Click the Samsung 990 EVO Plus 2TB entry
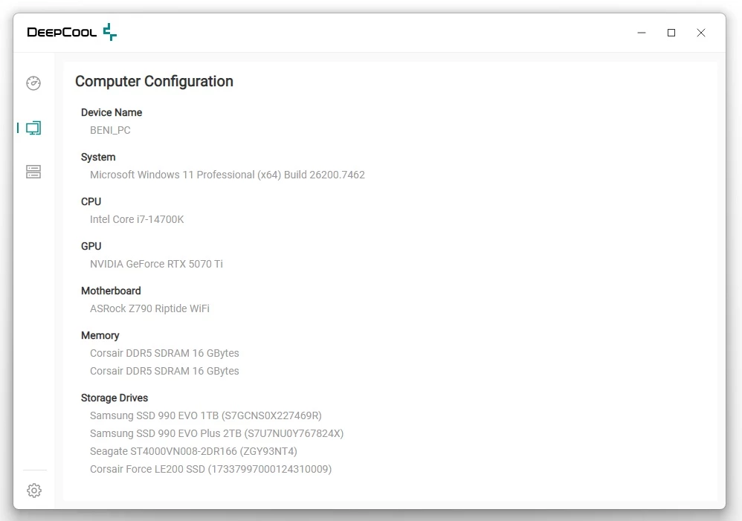The height and width of the screenshot is (521, 742). pos(216,433)
